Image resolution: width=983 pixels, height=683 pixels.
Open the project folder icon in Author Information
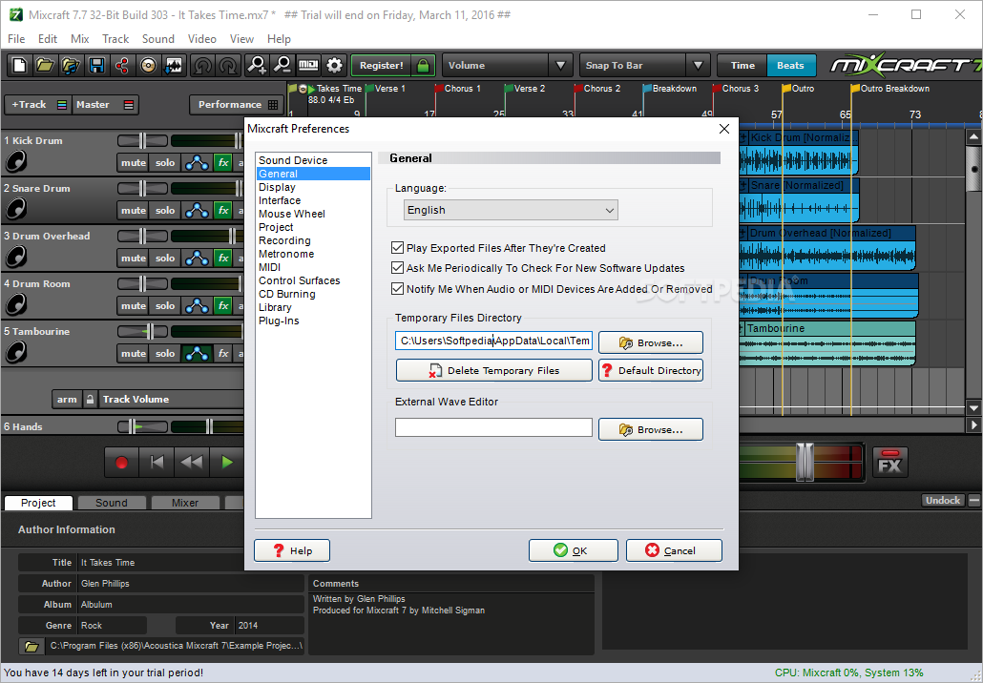point(31,646)
